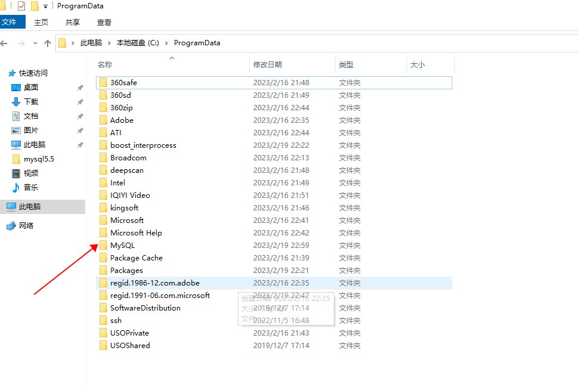Click the ATI folder icon

pyautogui.click(x=103, y=133)
